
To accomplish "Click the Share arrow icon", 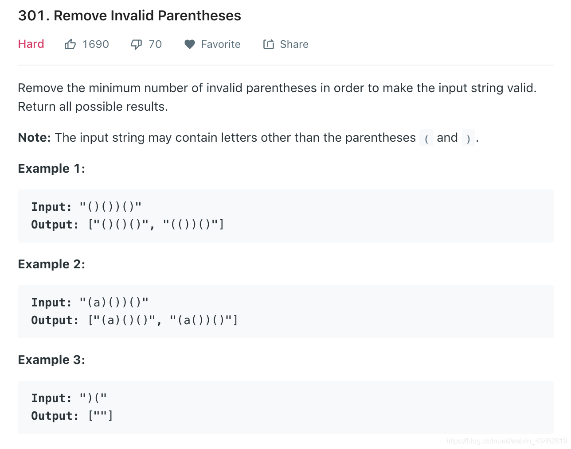I will point(269,44).
